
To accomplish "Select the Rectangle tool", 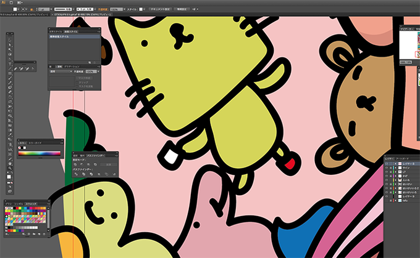I will pos(10,73).
